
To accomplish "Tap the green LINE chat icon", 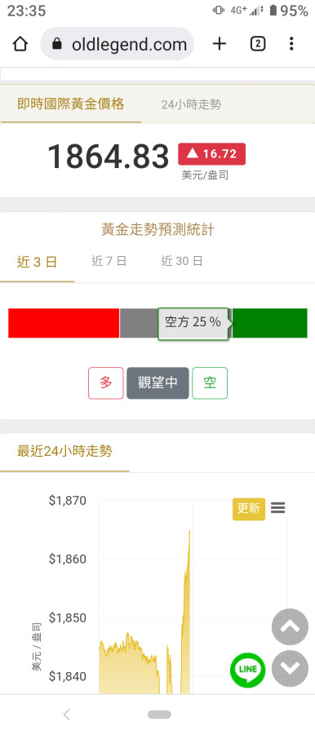I will click(x=247, y=670).
